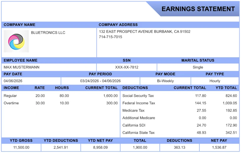Select YTD gross value 11,500.00
241x153 pixels.
point(21,147)
